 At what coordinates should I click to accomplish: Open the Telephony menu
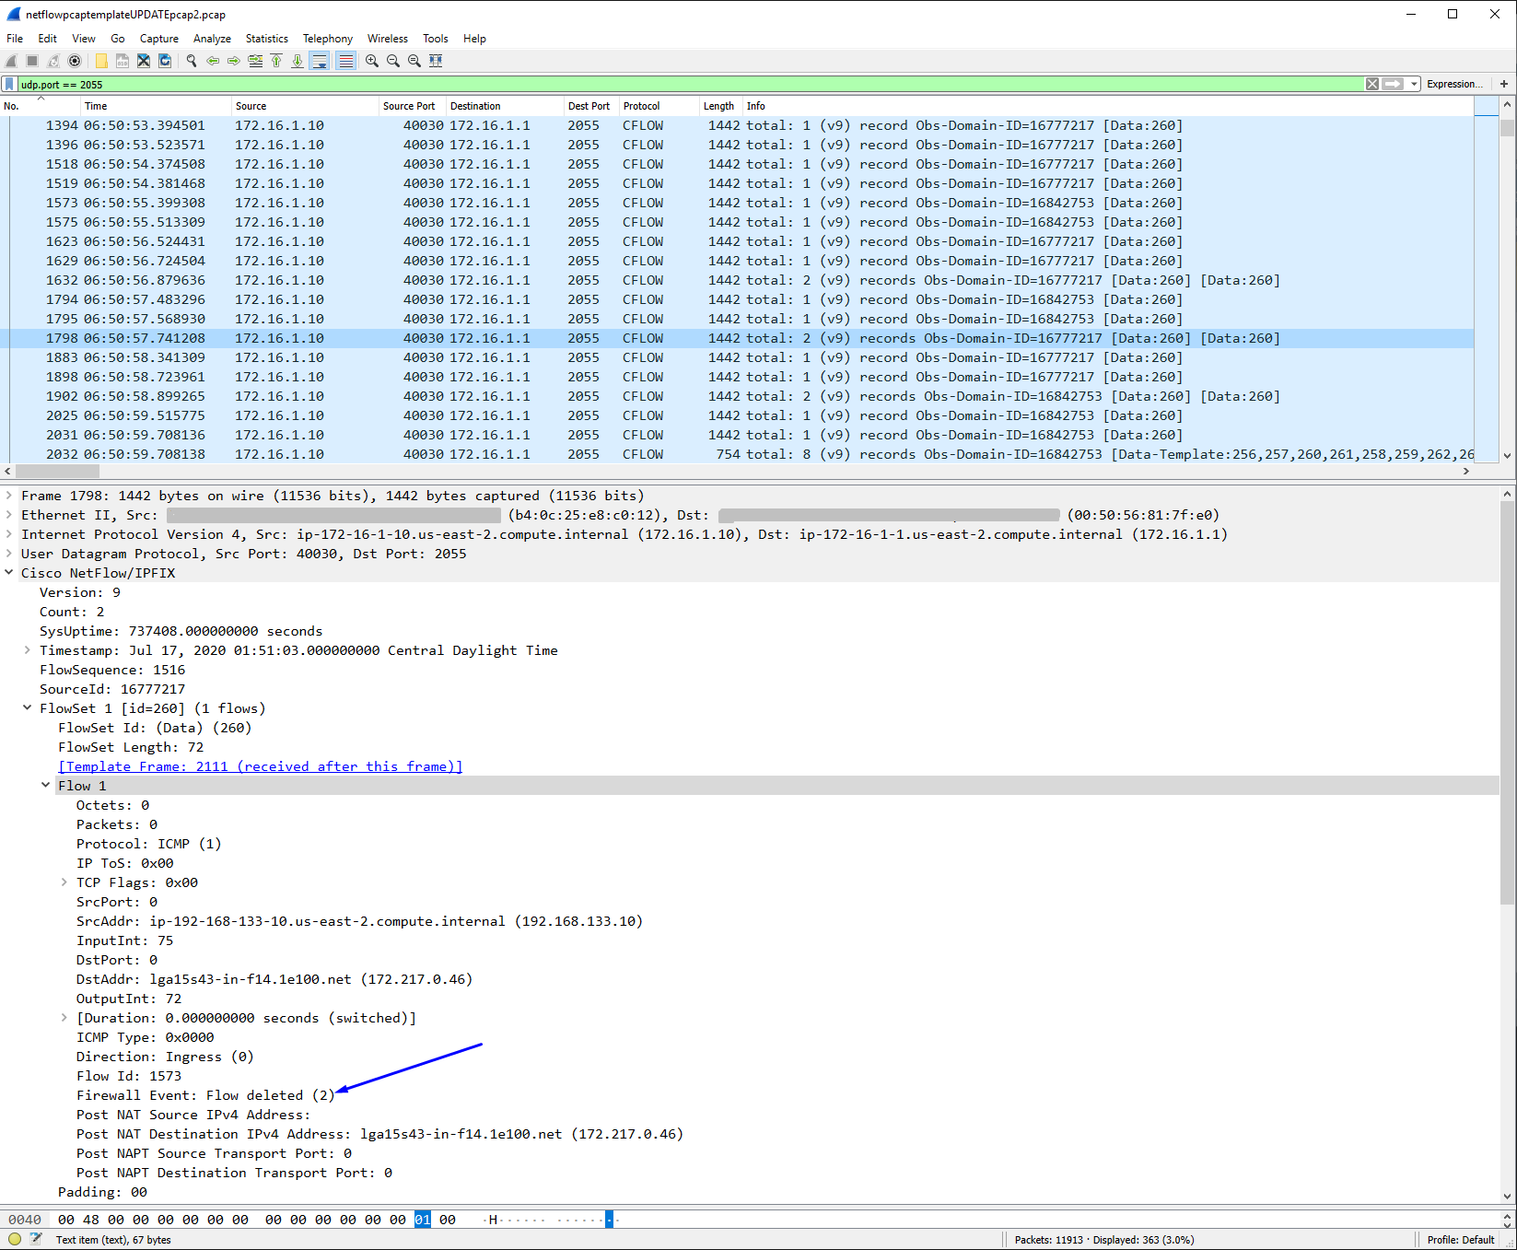point(328,38)
